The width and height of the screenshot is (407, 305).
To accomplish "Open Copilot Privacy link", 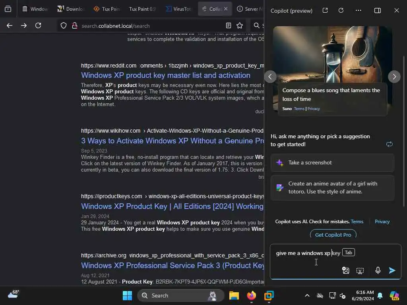I will (382, 222).
